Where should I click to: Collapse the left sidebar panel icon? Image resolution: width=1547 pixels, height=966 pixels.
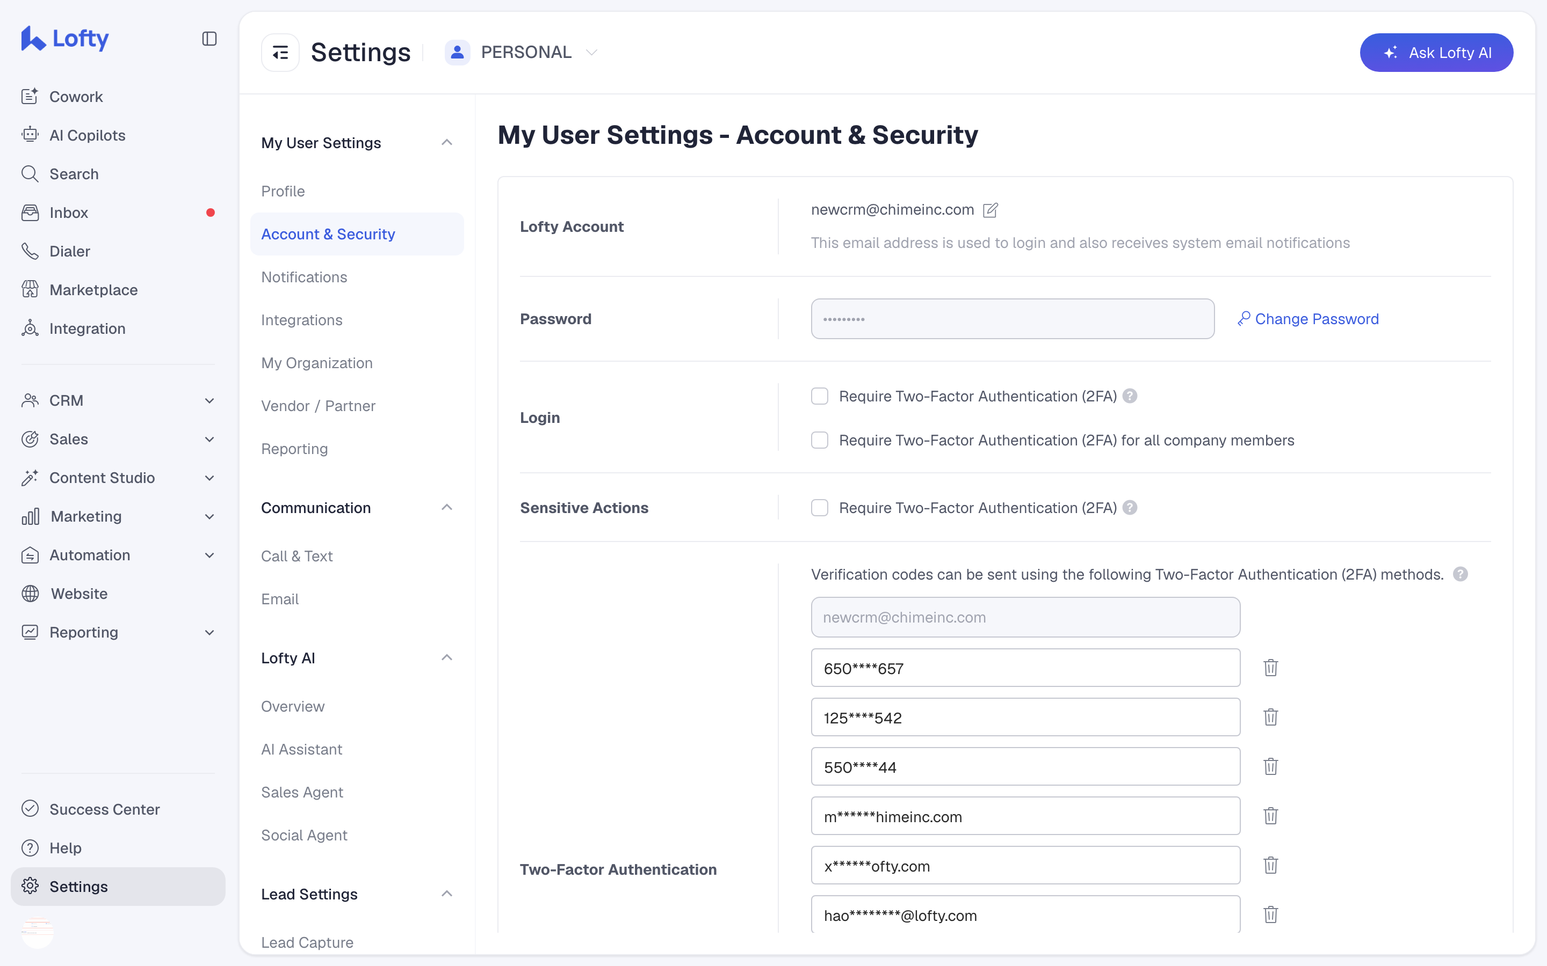(209, 39)
